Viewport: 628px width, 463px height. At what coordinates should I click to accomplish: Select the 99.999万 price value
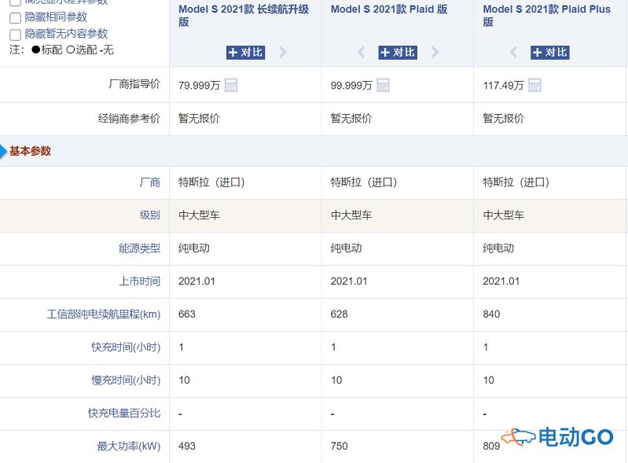[x=351, y=86]
